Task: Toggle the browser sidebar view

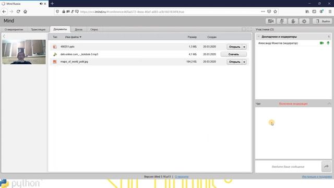Action: point(314,11)
